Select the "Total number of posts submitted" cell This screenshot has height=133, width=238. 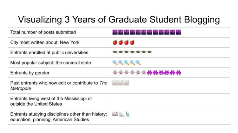click(43, 32)
